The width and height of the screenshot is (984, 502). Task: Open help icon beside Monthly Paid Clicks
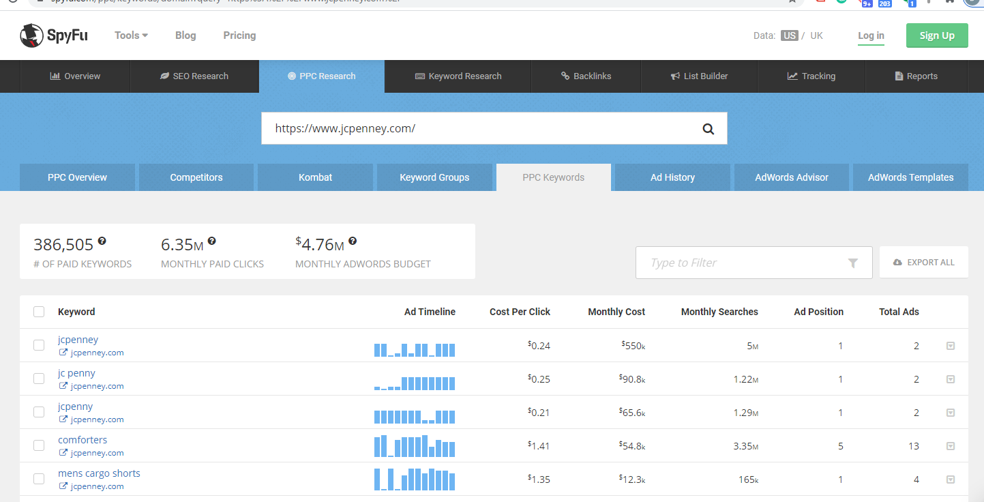(212, 241)
